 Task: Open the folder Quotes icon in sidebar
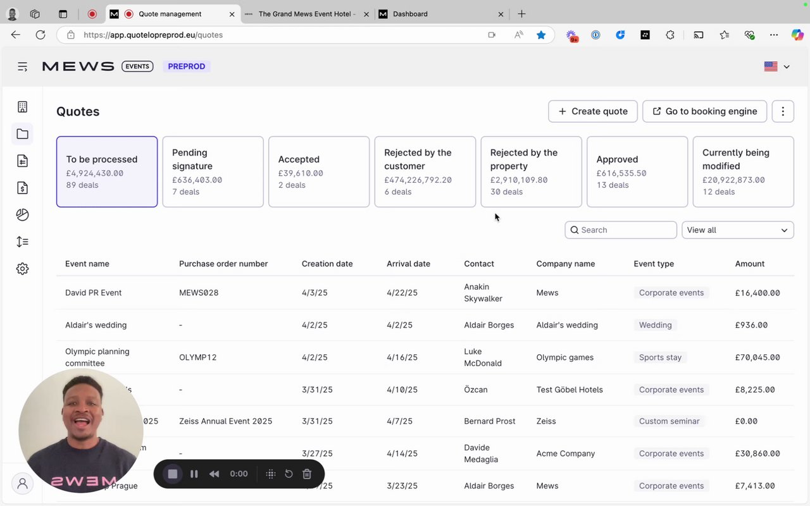(22, 134)
